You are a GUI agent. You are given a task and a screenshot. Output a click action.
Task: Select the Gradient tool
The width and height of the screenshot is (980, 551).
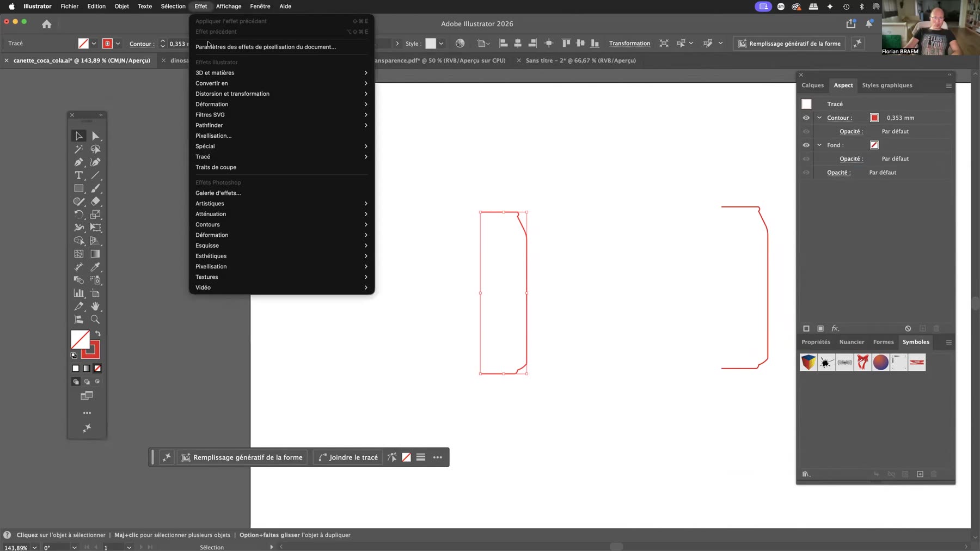tap(96, 254)
